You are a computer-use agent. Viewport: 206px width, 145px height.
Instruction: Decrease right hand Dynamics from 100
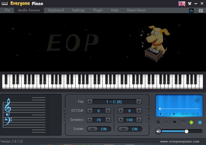click(x=121, y=120)
